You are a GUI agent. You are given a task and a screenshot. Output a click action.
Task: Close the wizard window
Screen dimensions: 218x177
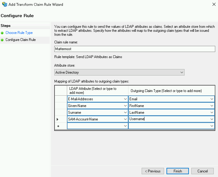point(213,5)
